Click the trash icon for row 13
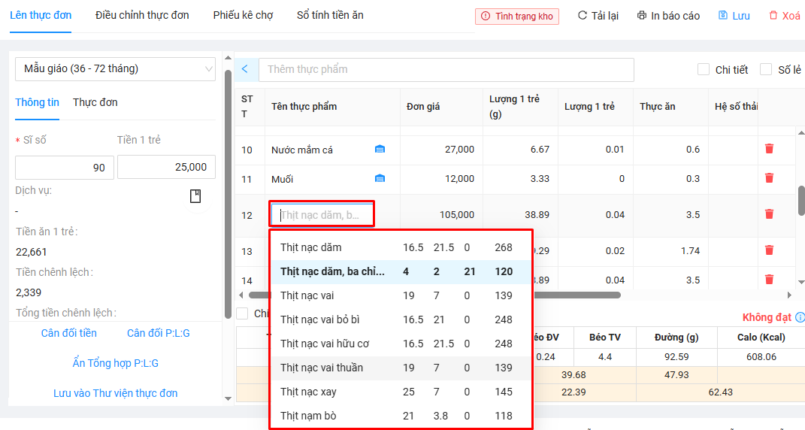 (769, 250)
